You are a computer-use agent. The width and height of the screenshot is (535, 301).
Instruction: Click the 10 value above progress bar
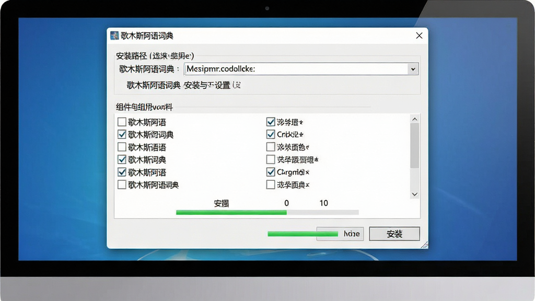coord(323,203)
